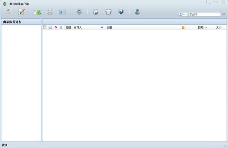The image size is (228, 148).
Task: Toggle sort order on 日期 column
Action: point(202,27)
